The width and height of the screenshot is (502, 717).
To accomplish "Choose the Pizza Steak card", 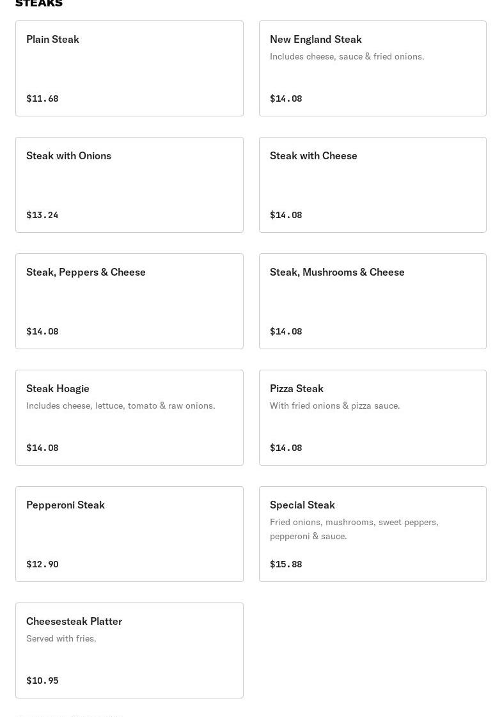I will point(373,418).
